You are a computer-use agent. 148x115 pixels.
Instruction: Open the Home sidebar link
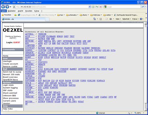pos(6,56)
